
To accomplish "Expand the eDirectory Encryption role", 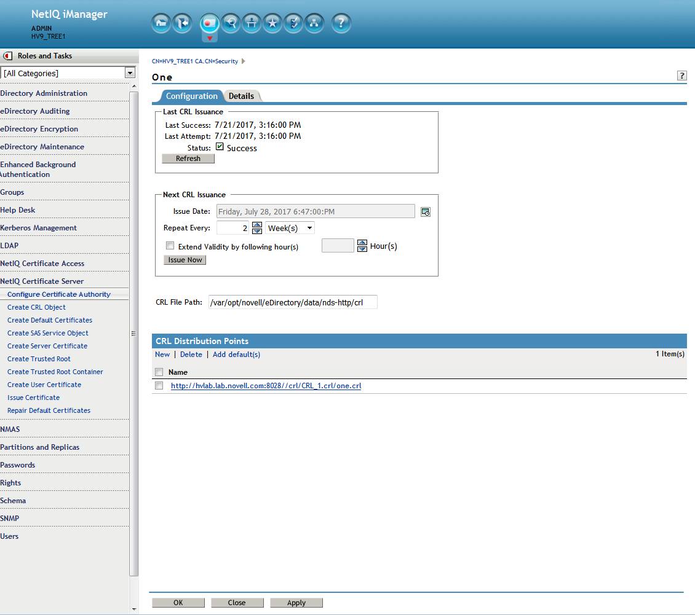I will pos(39,129).
